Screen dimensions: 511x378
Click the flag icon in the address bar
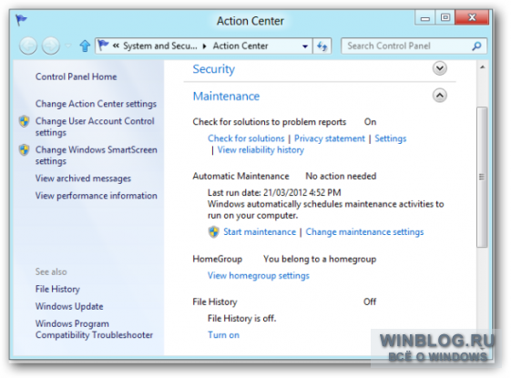103,46
